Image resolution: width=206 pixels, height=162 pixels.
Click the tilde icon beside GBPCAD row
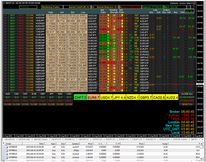click(6, 60)
